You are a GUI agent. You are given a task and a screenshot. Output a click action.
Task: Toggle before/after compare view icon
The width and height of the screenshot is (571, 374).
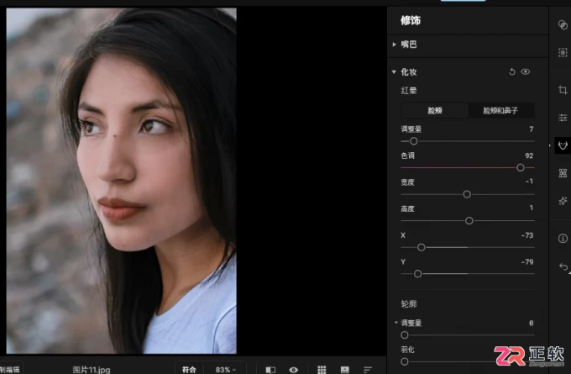(270, 370)
